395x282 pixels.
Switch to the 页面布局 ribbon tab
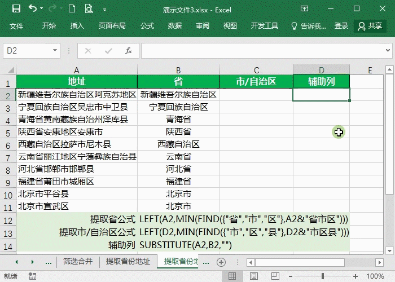pyautogui.click(x=112, y=26)
